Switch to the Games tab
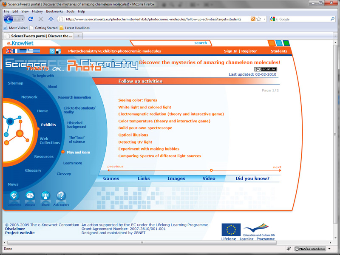 pyautogui.click(x=111, y=178)
